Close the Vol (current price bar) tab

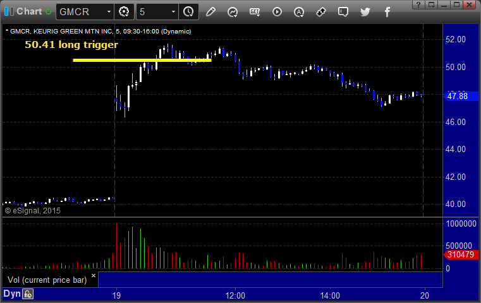click(94, 275)
